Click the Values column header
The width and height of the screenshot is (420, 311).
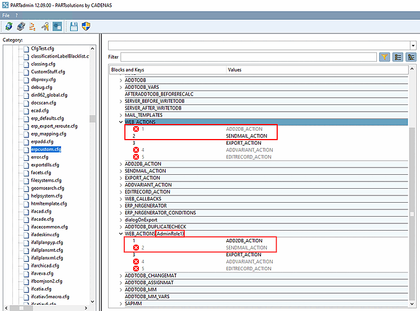pos(317,70)
